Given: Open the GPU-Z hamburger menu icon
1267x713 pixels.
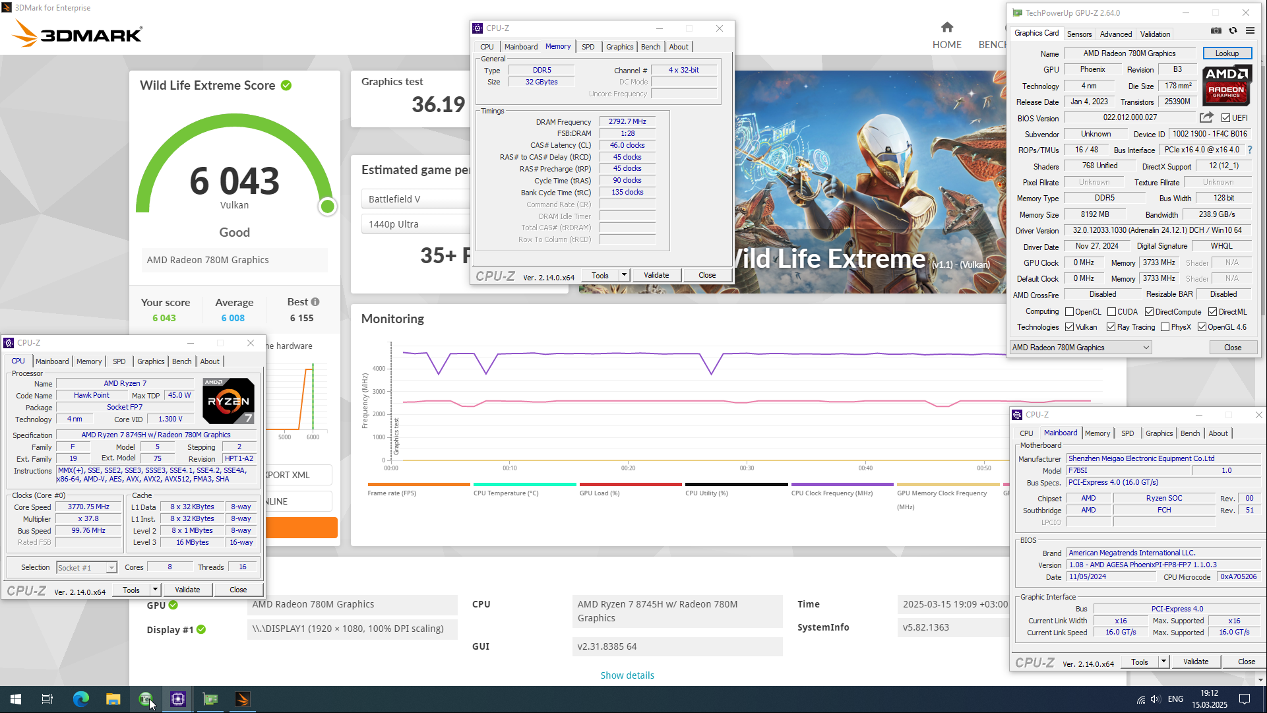Looking at the screenshot, I should coord(1250,31).
